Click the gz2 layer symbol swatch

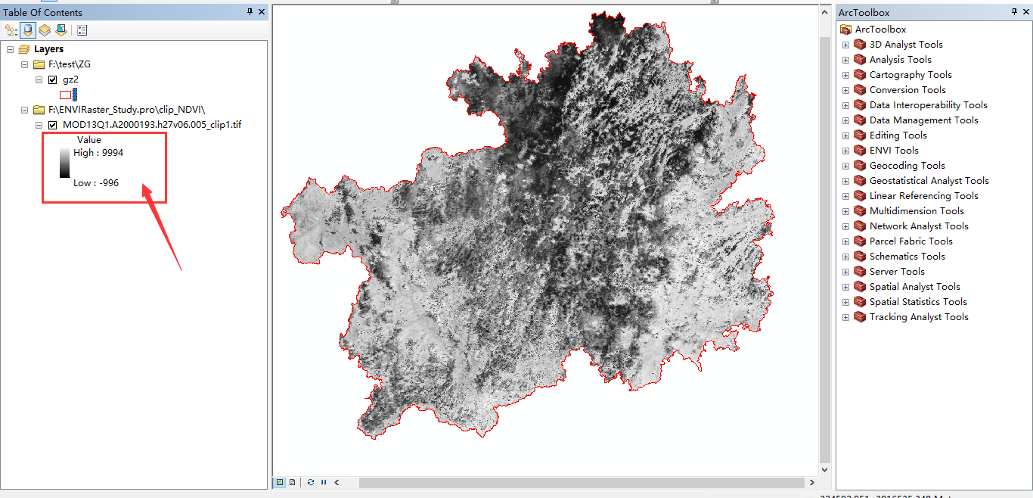point(67,94)
